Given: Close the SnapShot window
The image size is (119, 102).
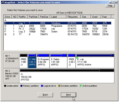Looking at the screenshot, I should [116, 2].
